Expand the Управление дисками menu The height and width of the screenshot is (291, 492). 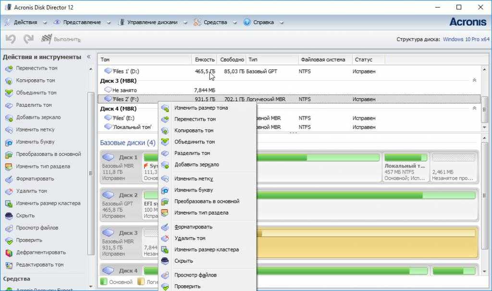pos(150,22)
